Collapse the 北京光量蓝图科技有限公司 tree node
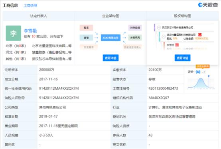Image resolution: width=221 pixels, height=149 pixels. [164, 36]
